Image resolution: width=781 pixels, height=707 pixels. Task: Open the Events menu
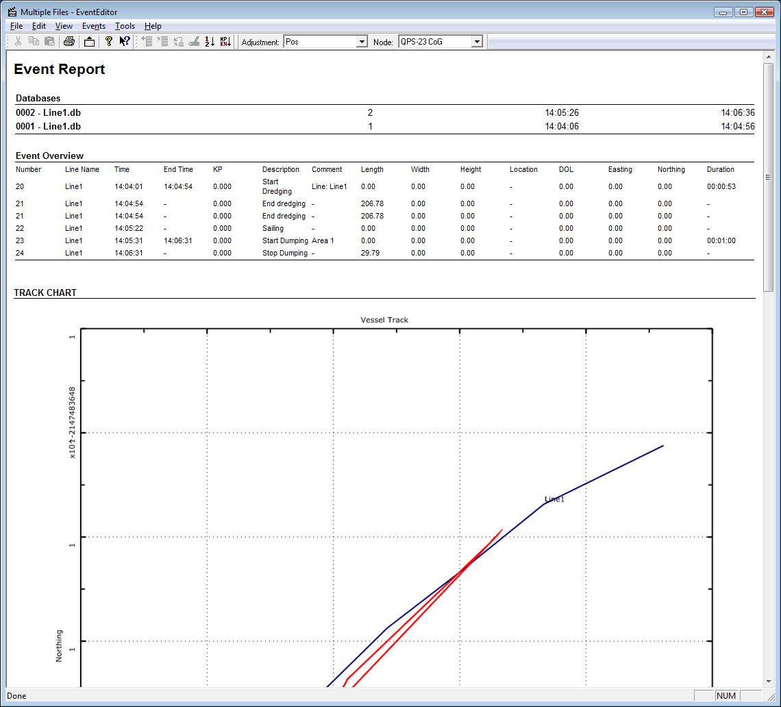click(x=94, y=26)
